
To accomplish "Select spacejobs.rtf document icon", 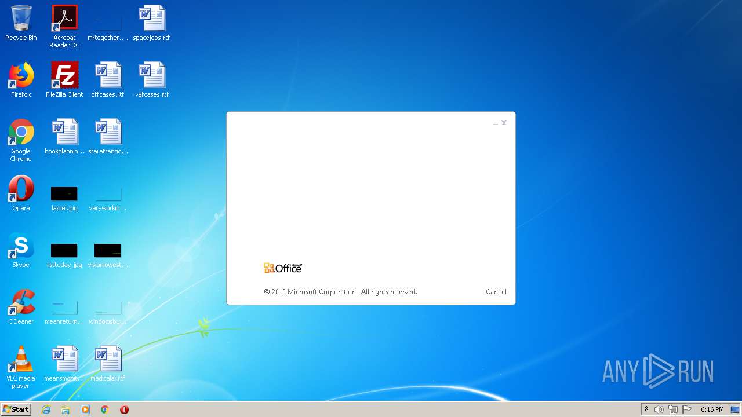I will coord(151,23).
